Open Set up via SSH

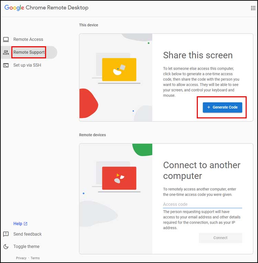pyautogui.click(x=27, y=65)
